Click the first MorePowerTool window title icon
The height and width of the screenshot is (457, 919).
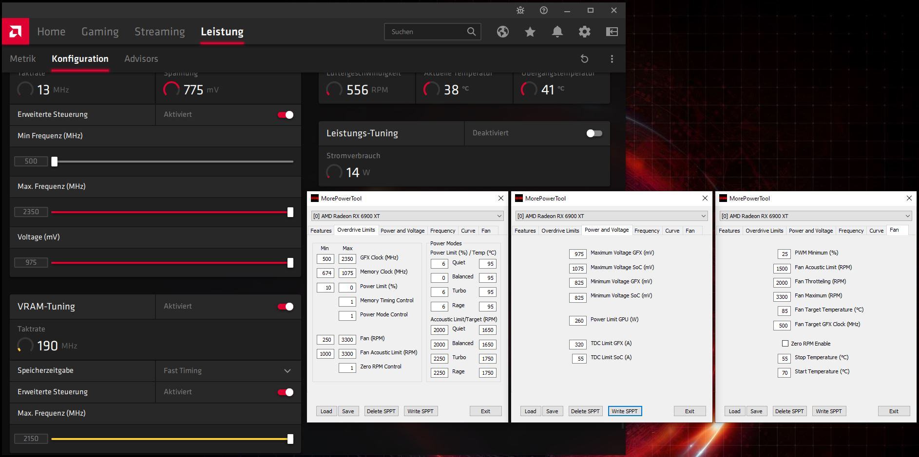[x=315, y=198]
